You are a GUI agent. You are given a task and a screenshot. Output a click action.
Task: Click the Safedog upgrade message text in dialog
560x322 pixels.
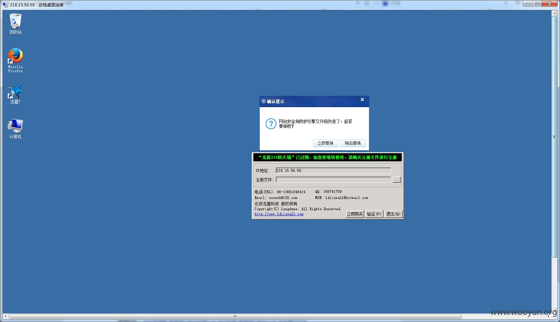[x=315, y=124]
